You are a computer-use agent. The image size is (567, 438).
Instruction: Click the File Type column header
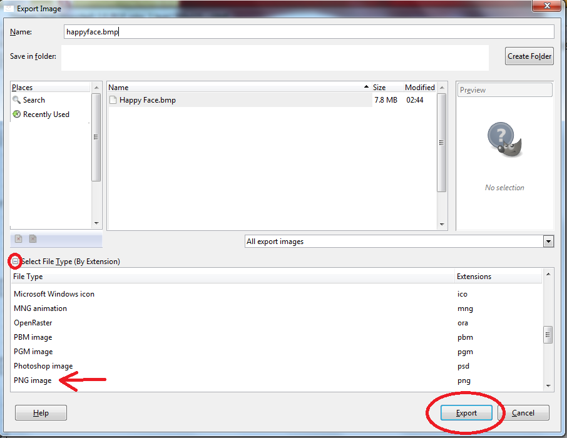(x=232, y=277)
